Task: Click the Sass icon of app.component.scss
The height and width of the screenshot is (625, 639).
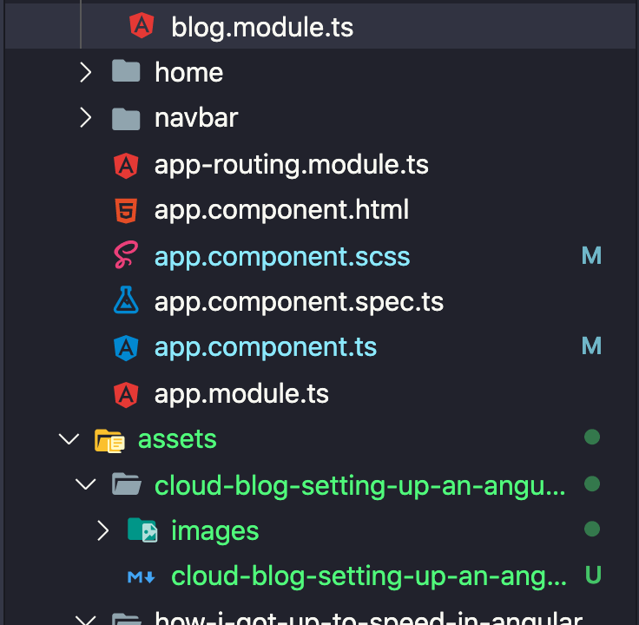Action: click(x=126, y=255)
